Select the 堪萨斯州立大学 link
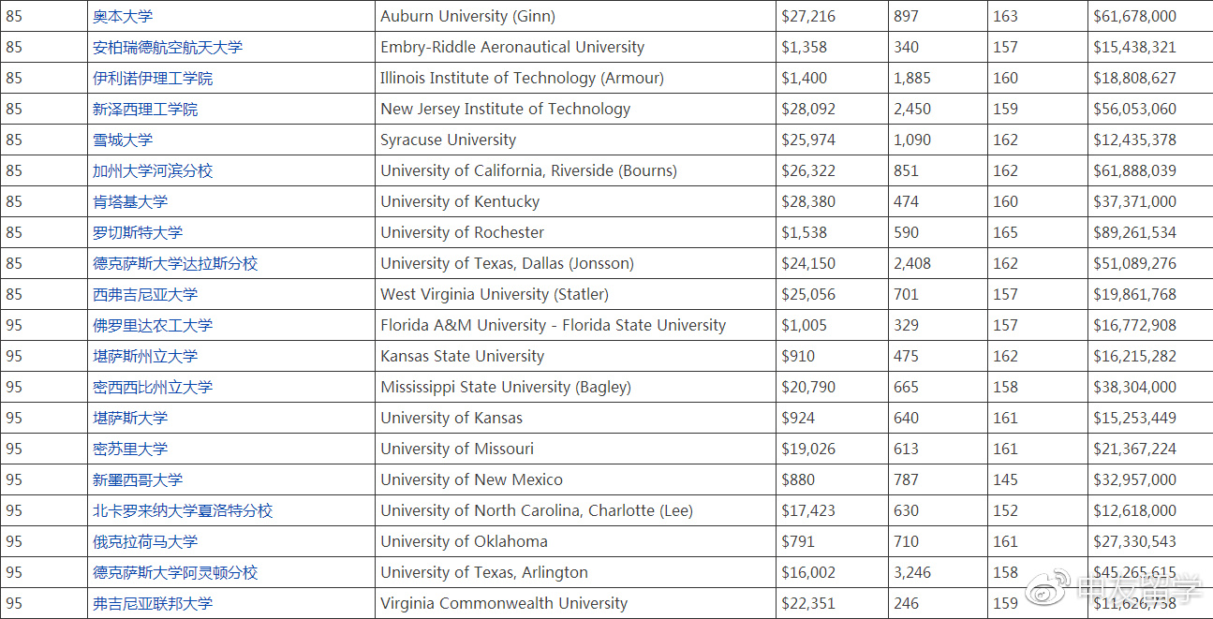1213x619 pixels. (x=145, y=356)
